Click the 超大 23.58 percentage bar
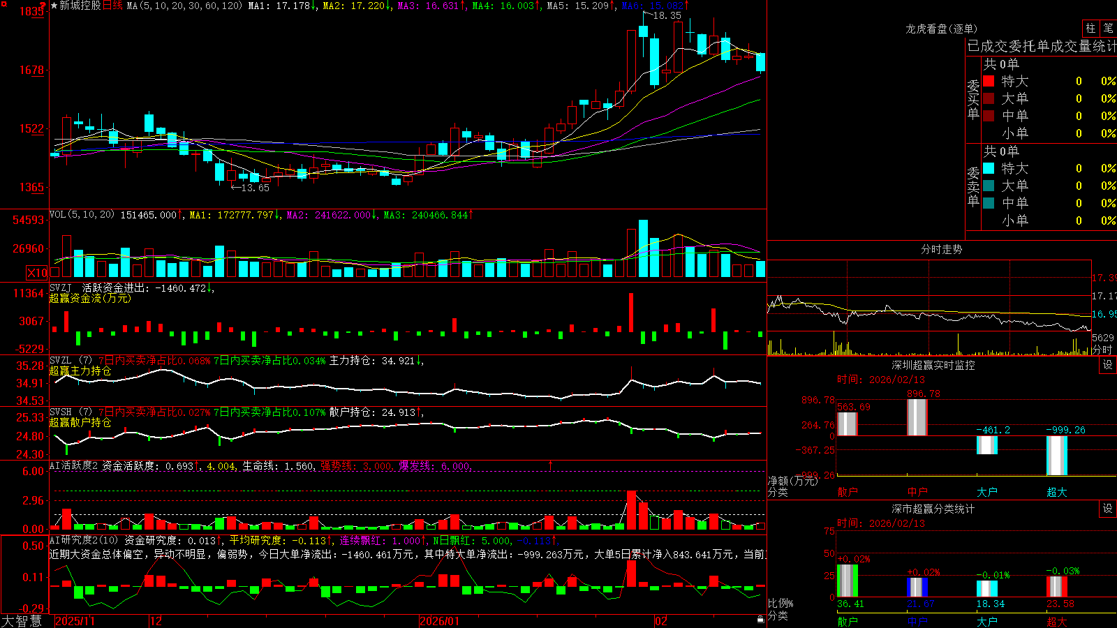The image size is (1117, 628). [x=1057, y=587]
